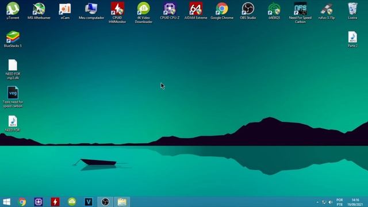Show hidden system tray icons
368x207 pixels.
pos(317,202)
